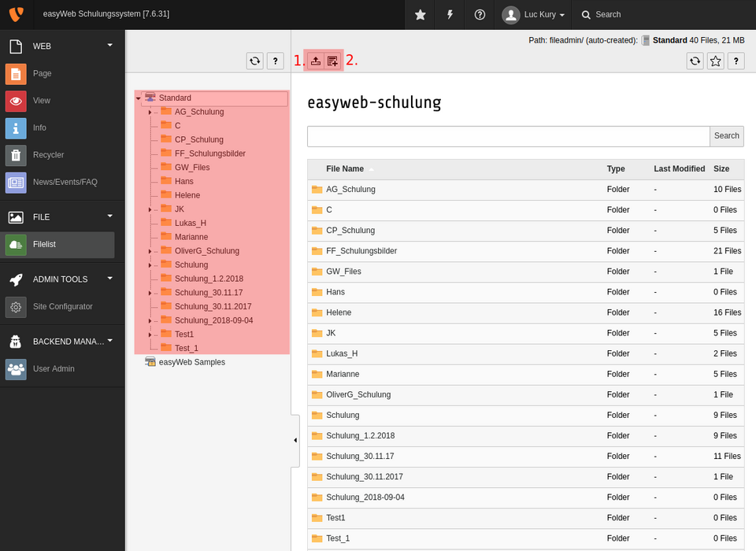The image size is (756, 551).
Task: Click the Upload Files toolbar button
Action: [315, 61]
